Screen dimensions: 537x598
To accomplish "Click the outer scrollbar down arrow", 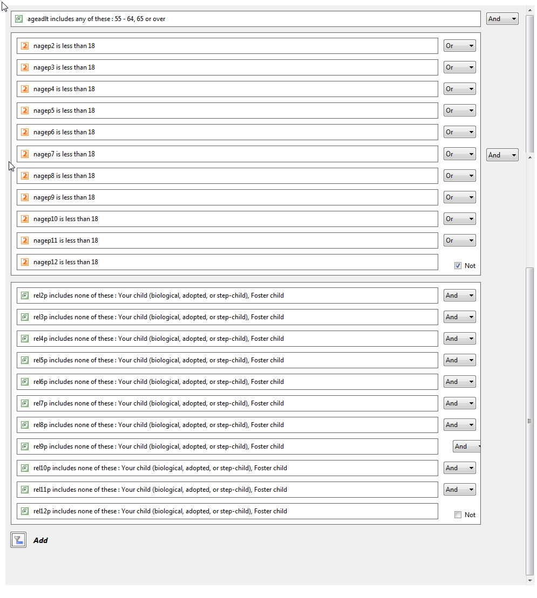I will coord(530,581).
